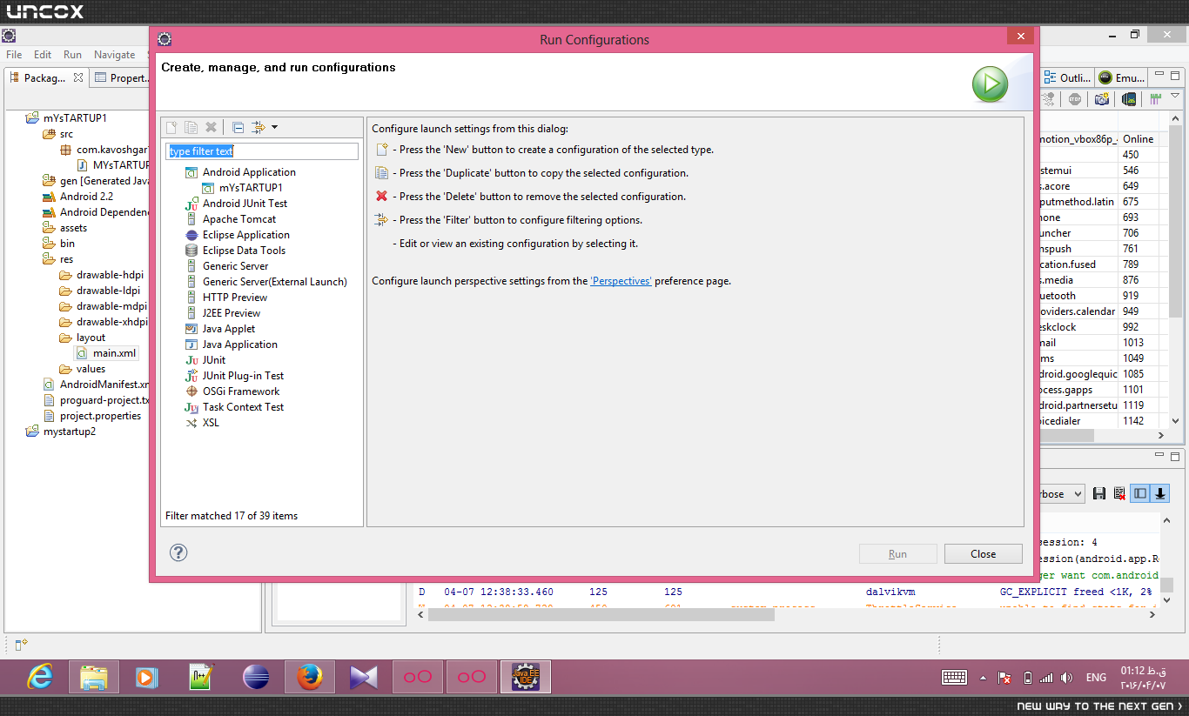The height and width of the screenshot is (716, 1189).
Task: Select JUnit Plug-in Test type
Action: 243,376
